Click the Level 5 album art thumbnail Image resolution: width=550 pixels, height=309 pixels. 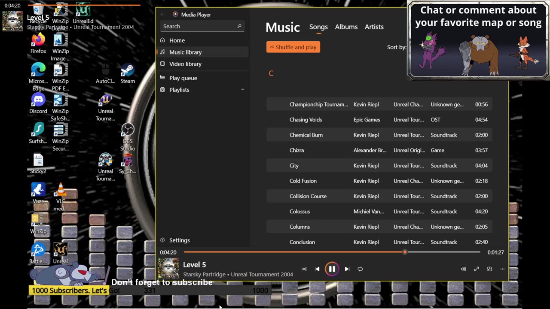pyautogui.click(x=168, y=269)
